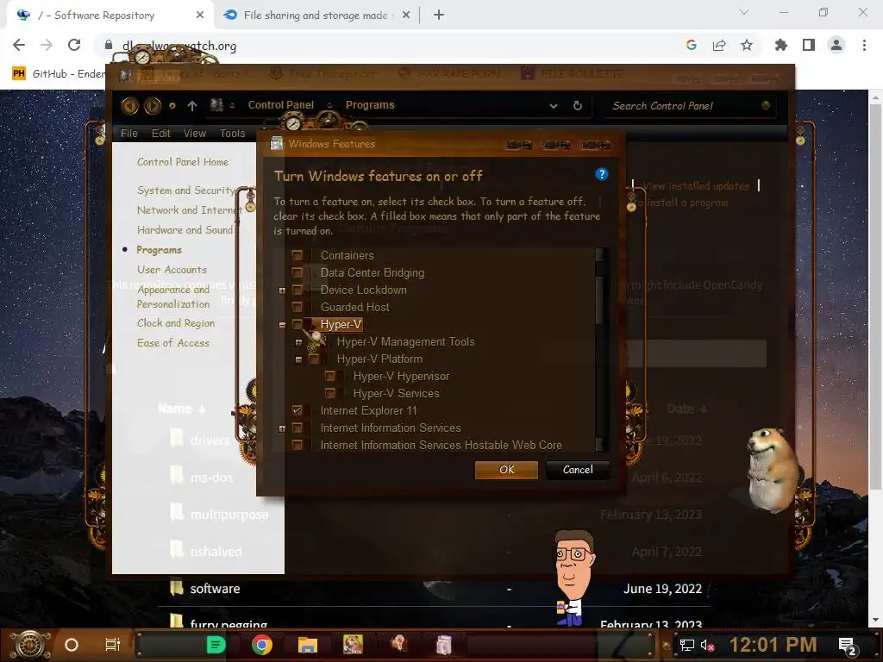
Task: Open the Tools menu
Action: point(232,134)
